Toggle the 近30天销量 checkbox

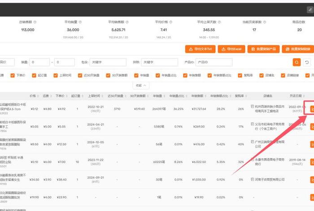point(80,75)
